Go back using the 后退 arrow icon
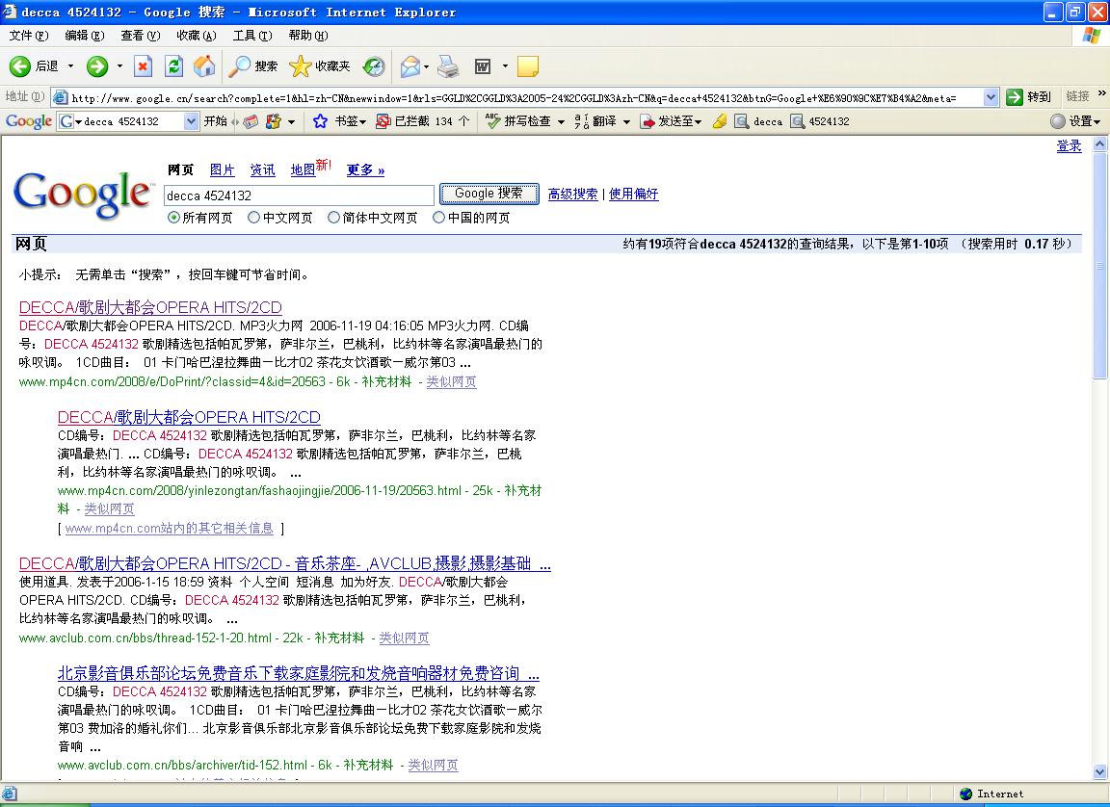This screenshot has height=807, width=1110. (20, 66)
